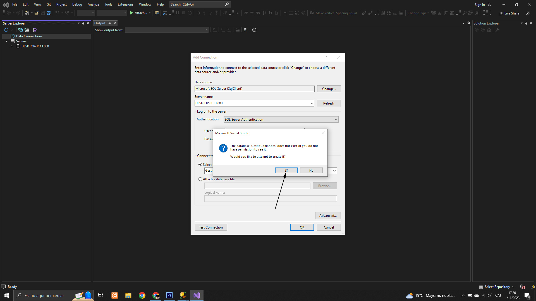Click the Attach green play button
The width and height of the screenshot is (536, 301).
[x=131, y=13]
